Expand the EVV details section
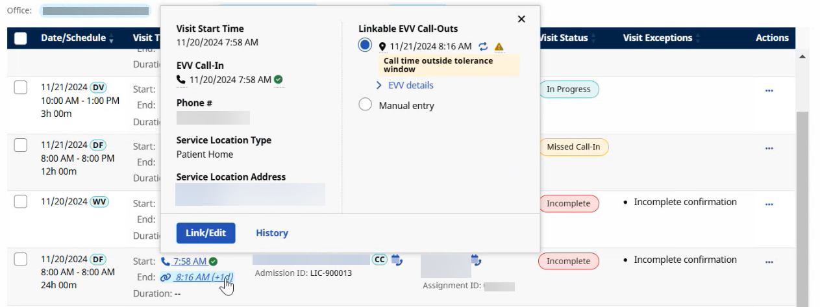This screenshot has width=820, height=307. 405,85
